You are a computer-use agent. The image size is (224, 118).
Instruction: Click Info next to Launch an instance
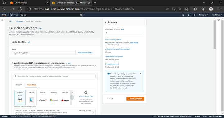pyautogui.click(x=40, y=29)
